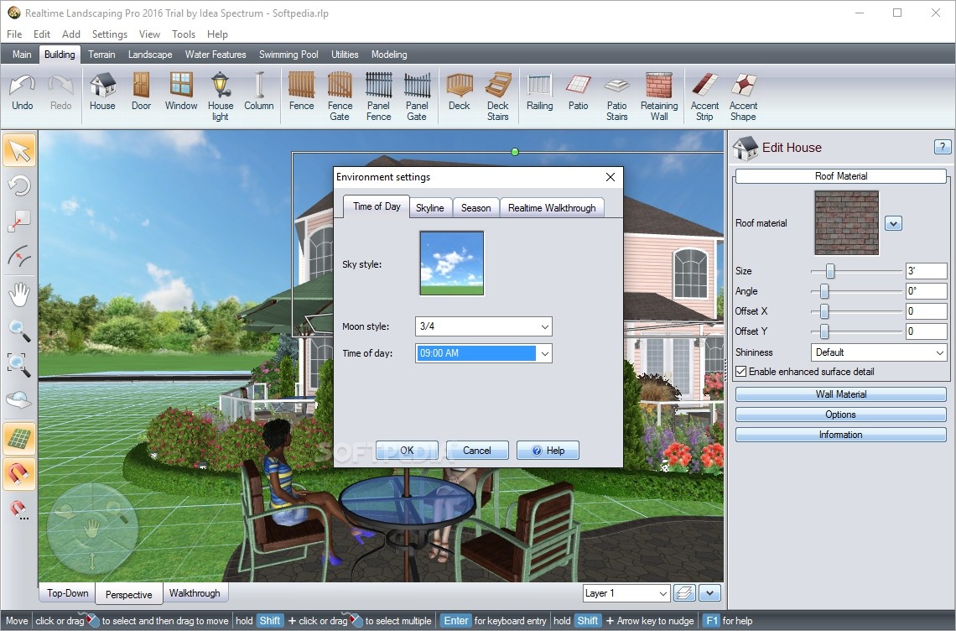Close the Environment settings dialog

pyautogui.click(x=610, y=177)
